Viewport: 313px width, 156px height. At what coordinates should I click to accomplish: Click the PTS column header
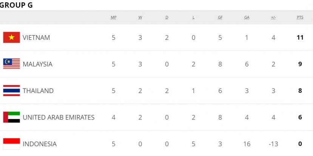click(x=300, y=18)
